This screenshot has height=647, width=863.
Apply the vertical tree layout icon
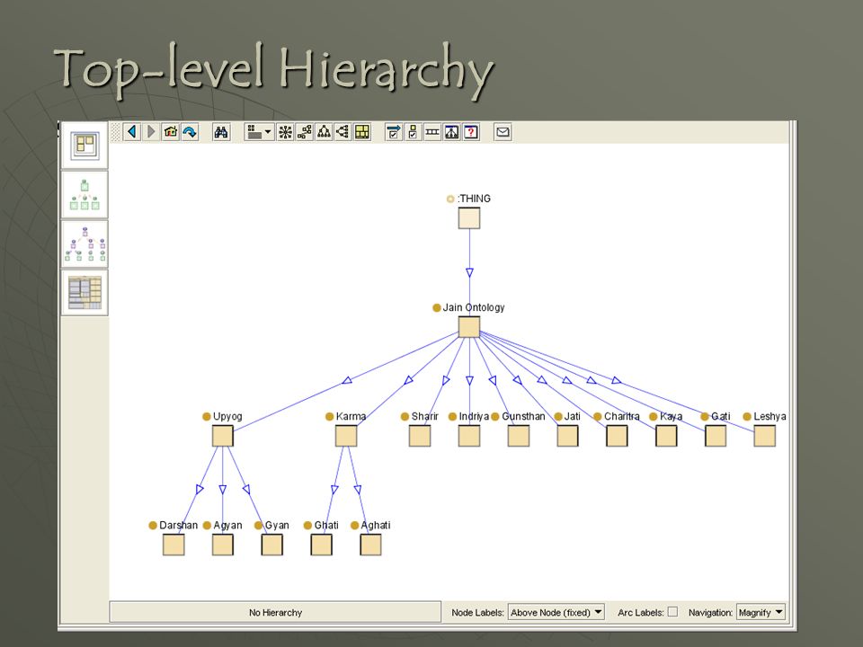tap(324, 132)
